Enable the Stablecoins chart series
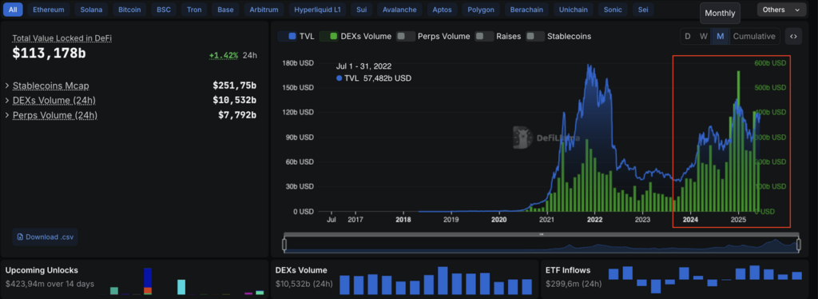 click(558, 37)
